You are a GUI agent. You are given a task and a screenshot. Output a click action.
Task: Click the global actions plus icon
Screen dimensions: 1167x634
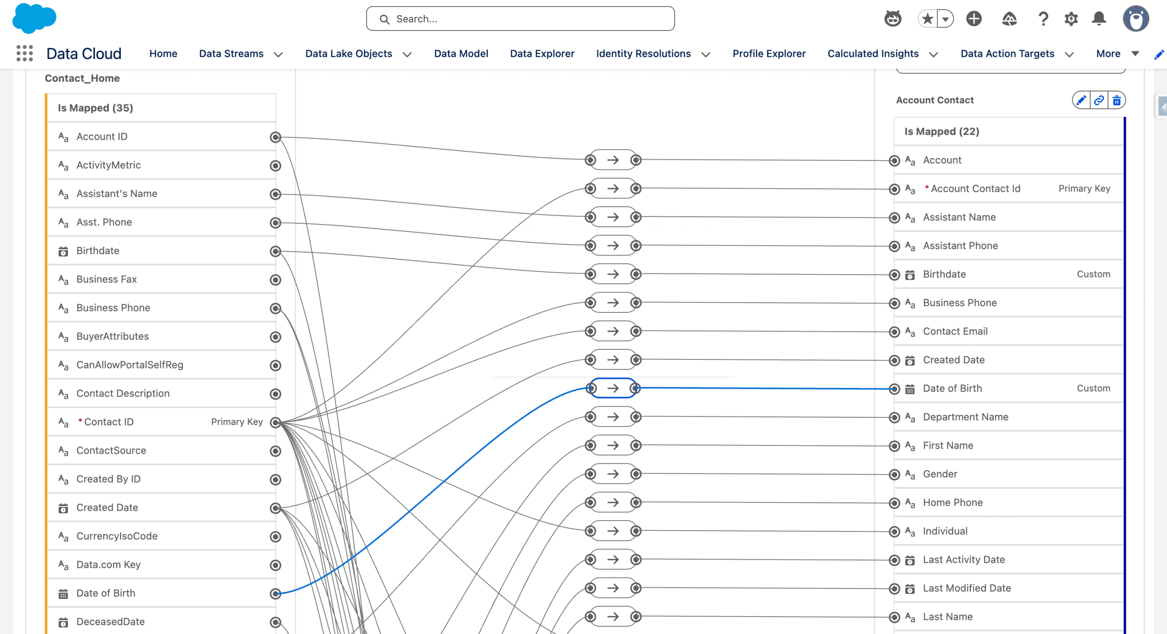pyautogui.click(x=974, y=19)
